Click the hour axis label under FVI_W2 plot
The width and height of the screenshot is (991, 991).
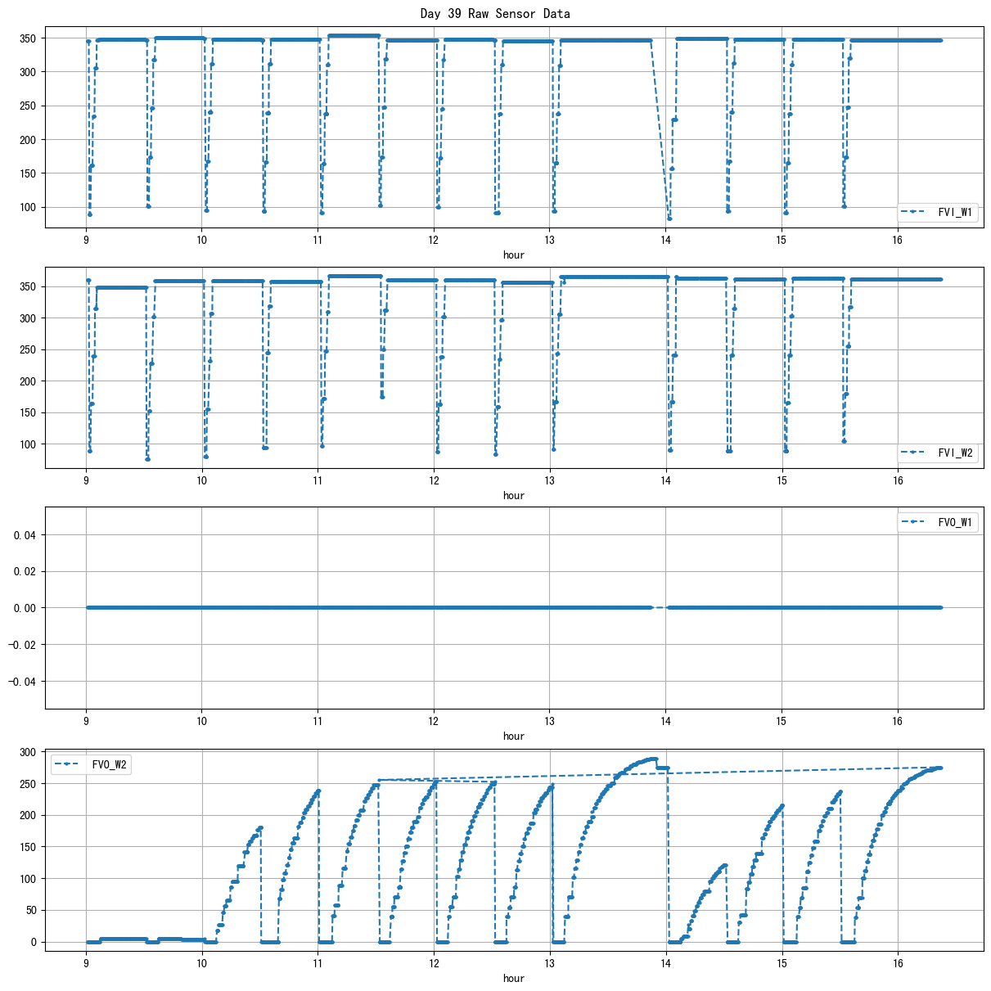[x=514, y=496]
